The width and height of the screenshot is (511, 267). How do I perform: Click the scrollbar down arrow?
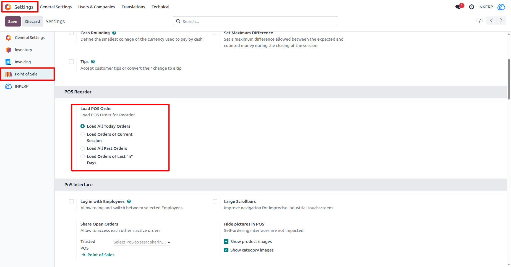[x=509, y=265]
